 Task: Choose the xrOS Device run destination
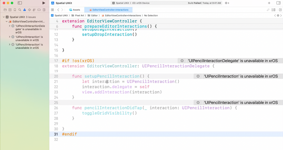(x=141, y=3)
